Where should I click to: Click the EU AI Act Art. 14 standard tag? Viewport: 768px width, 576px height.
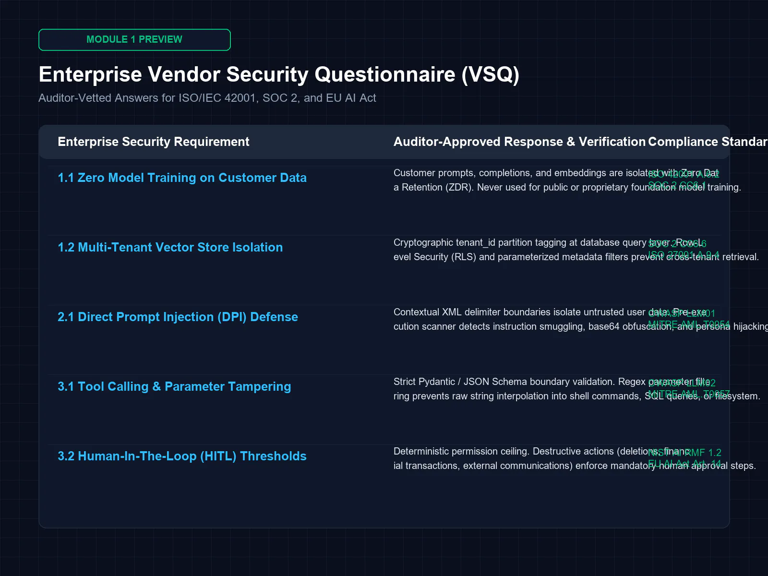coord(684,464)
